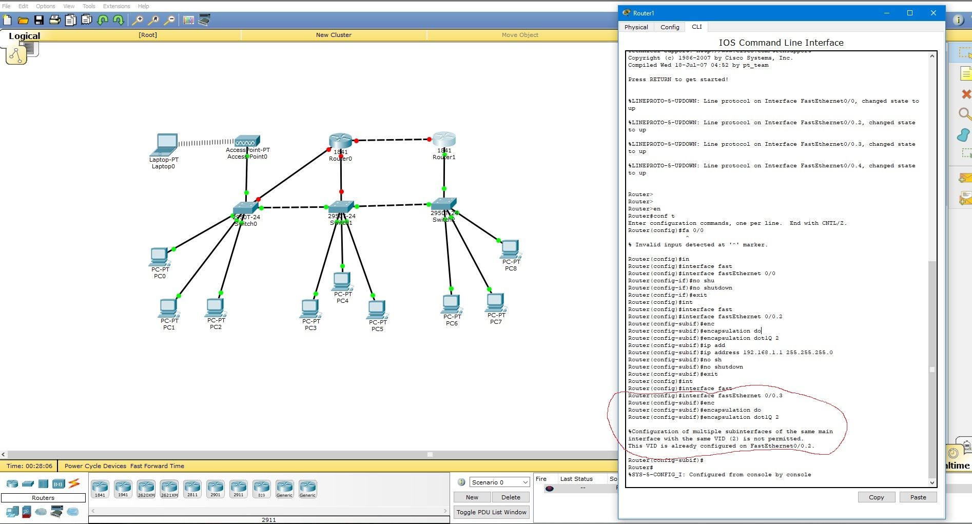Image resolution: width=972 pixels, height=524 pixels.
Task: Click the New scenario button
Action: click(x=472, y=497)
